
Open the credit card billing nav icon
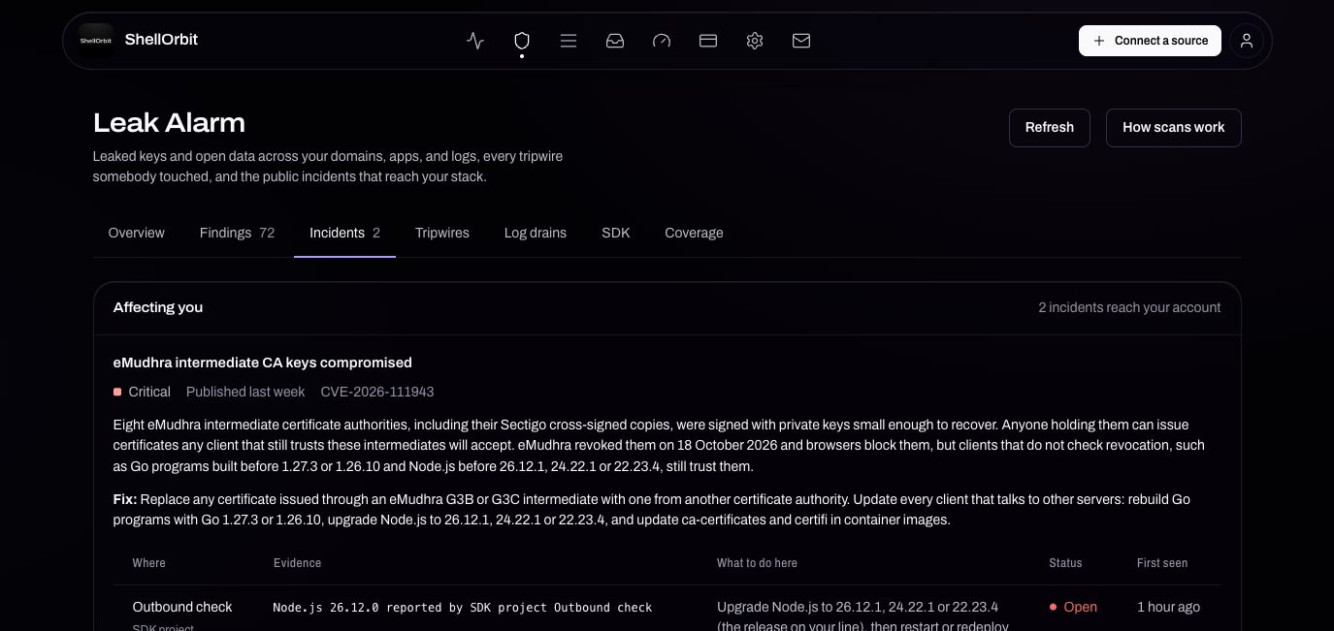(x=708, y=41)
